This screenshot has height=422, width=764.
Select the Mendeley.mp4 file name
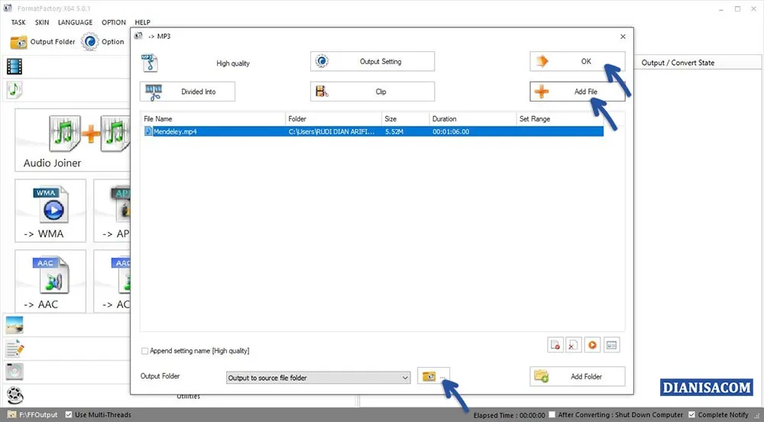(x=176, y=131)
